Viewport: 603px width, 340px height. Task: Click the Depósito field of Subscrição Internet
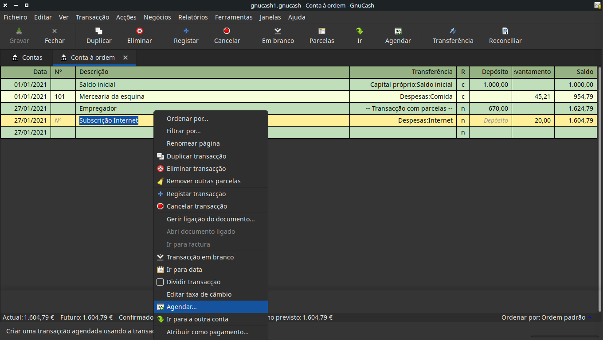[490, 120]
